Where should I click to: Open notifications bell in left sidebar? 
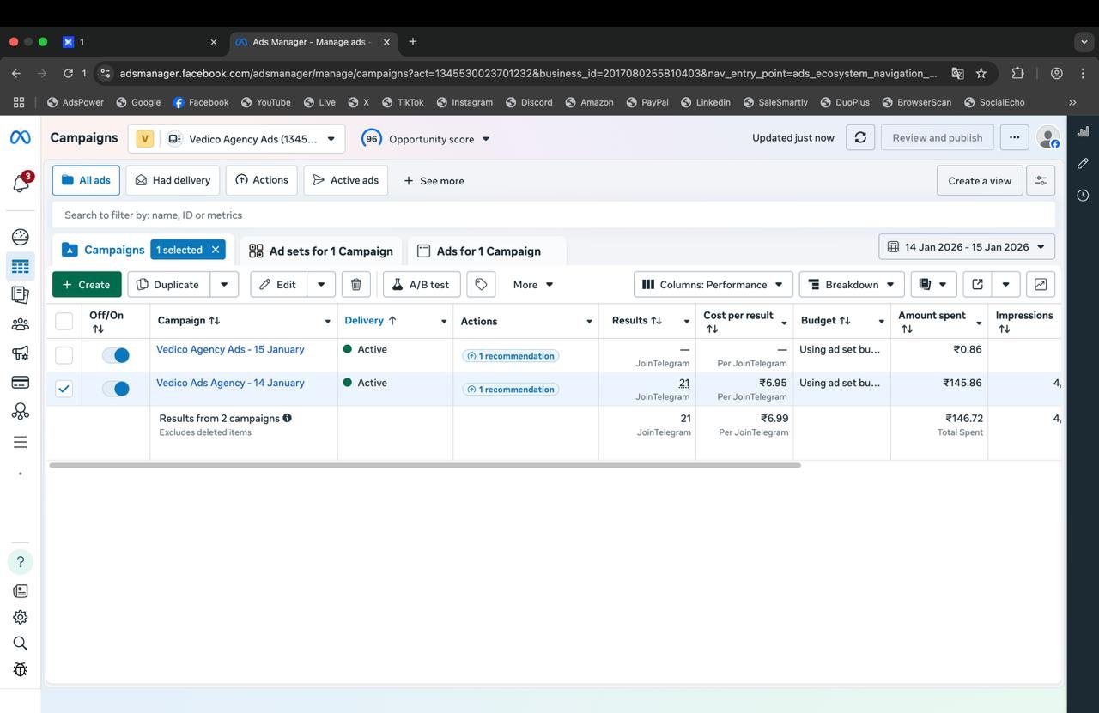[x=21, y=183]
